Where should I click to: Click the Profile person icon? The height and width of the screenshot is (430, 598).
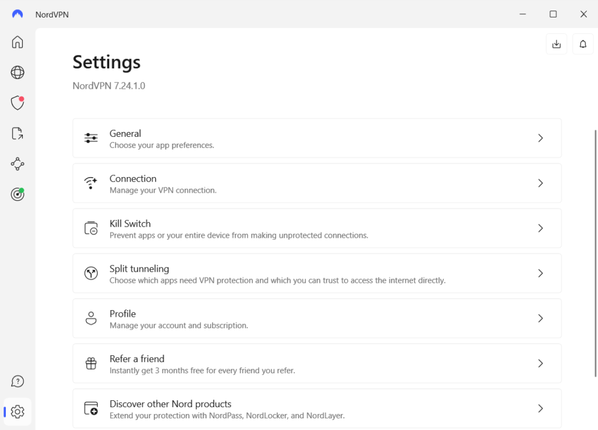91,318
